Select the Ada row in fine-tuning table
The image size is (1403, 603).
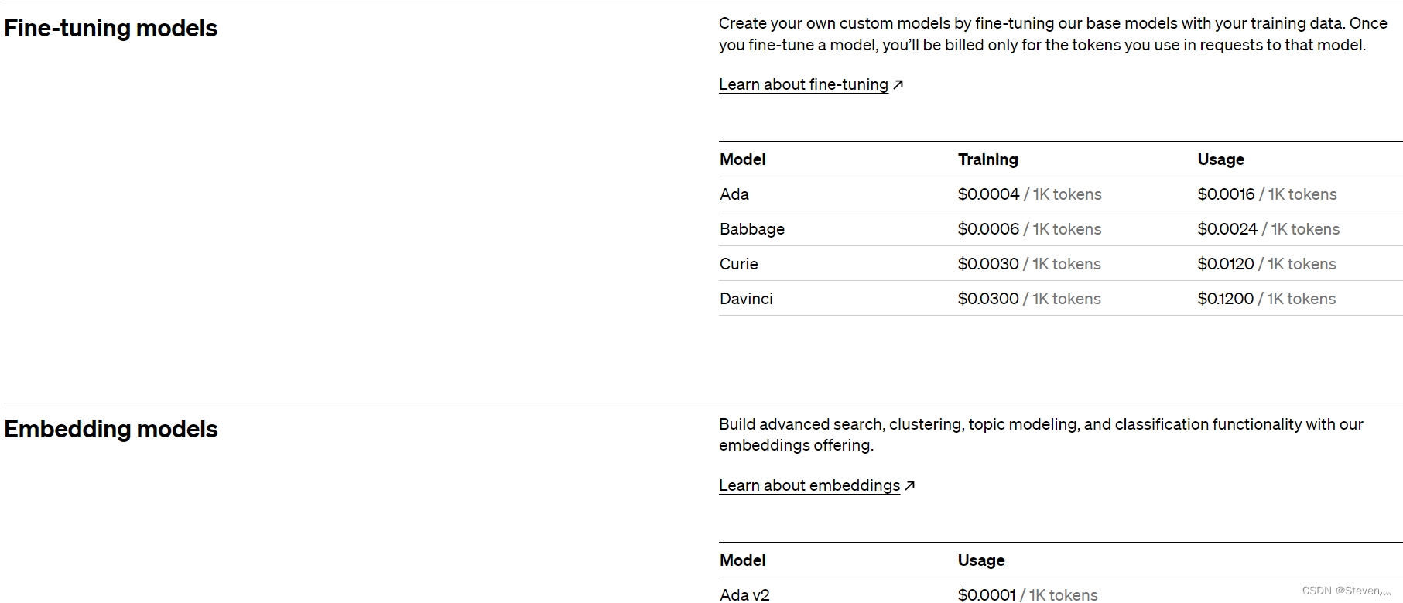[1060, 194]
